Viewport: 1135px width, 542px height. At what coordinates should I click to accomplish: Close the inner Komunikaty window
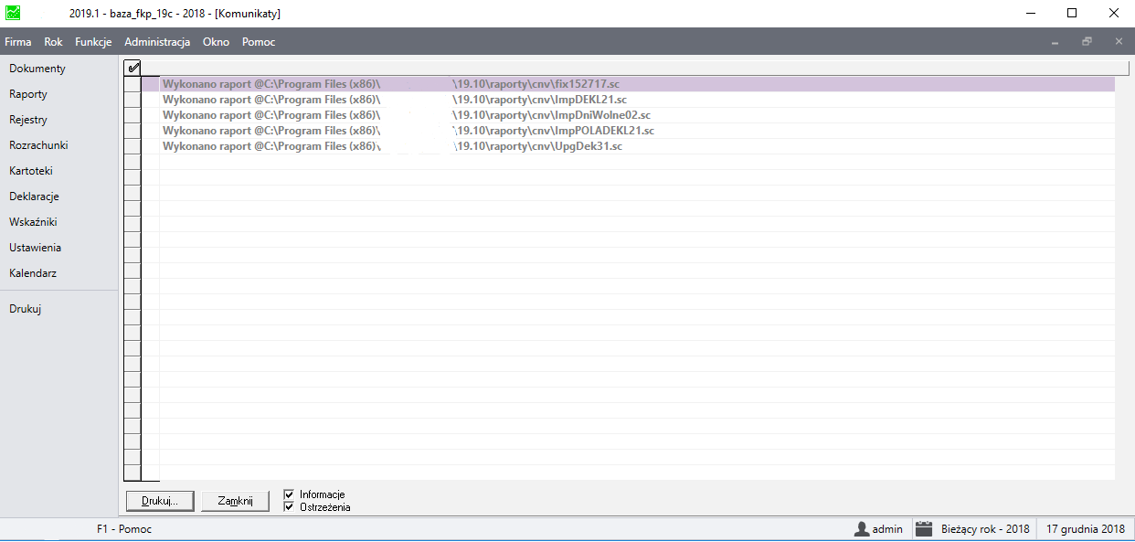pyautogui.click(x=1119, y=42)
